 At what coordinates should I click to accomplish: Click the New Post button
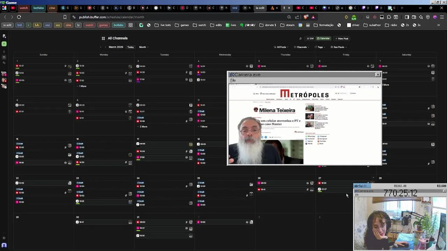tap(342, 38)
